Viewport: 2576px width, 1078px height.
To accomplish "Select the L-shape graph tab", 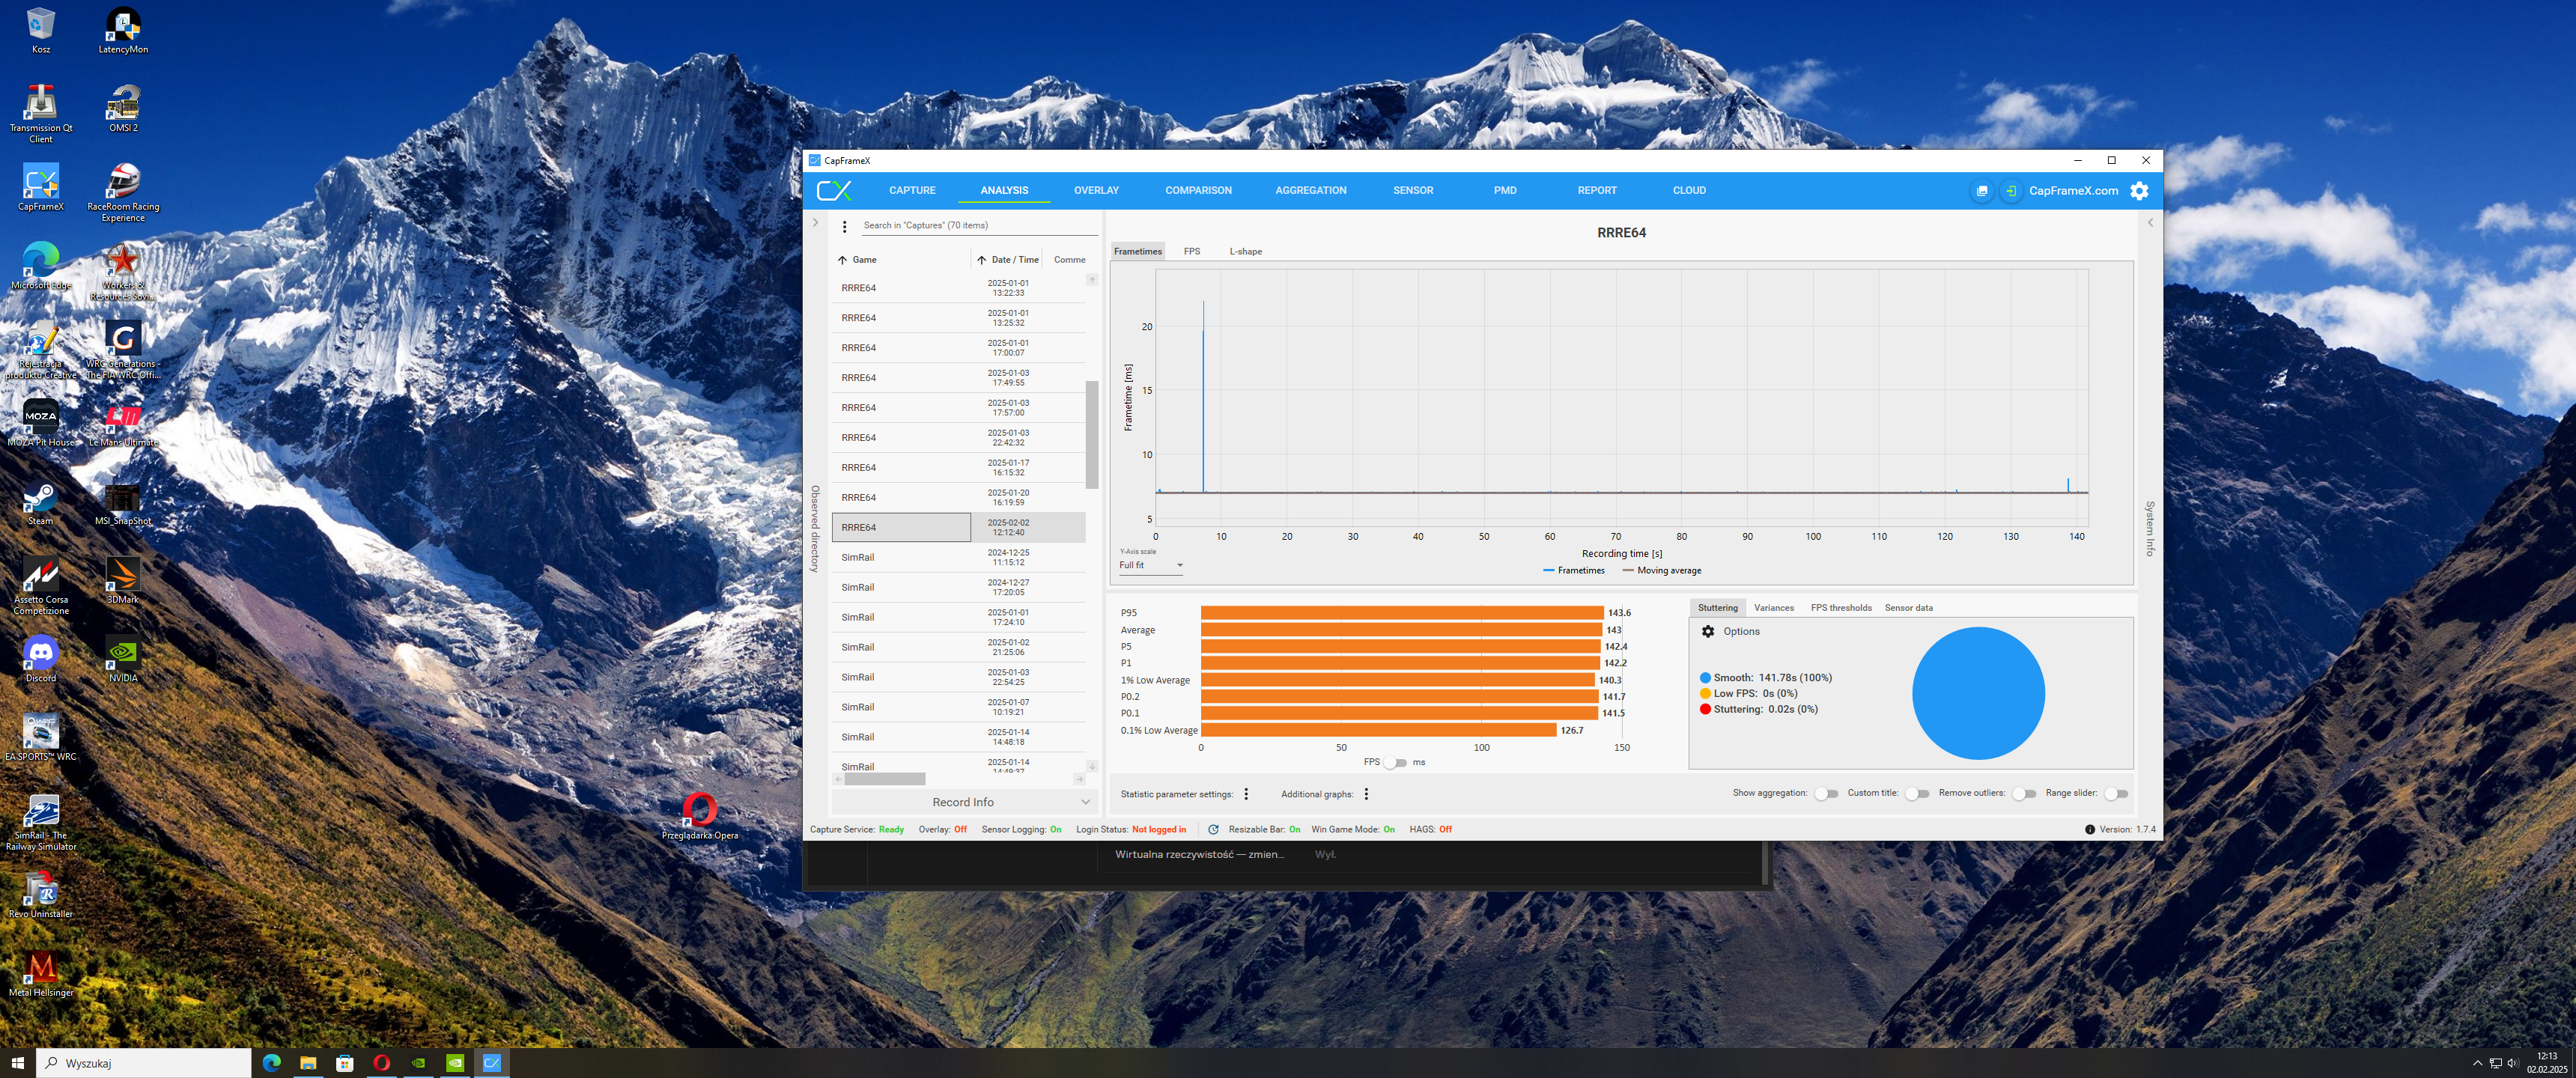I will [1245, 252].
